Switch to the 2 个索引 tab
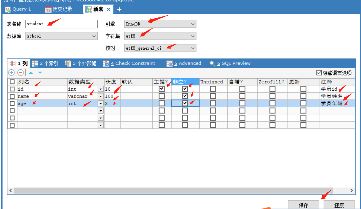The image size is (361, 209). (45, 64)
